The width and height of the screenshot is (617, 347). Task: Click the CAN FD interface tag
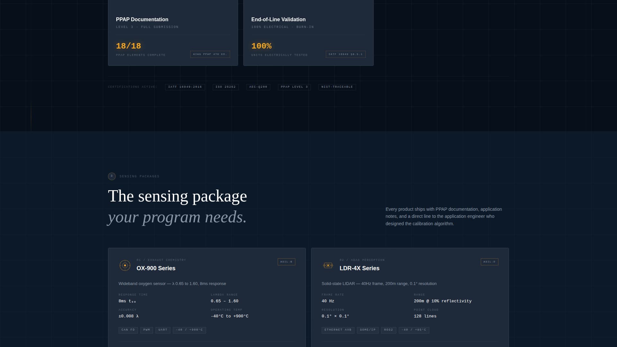coord(128,330)
